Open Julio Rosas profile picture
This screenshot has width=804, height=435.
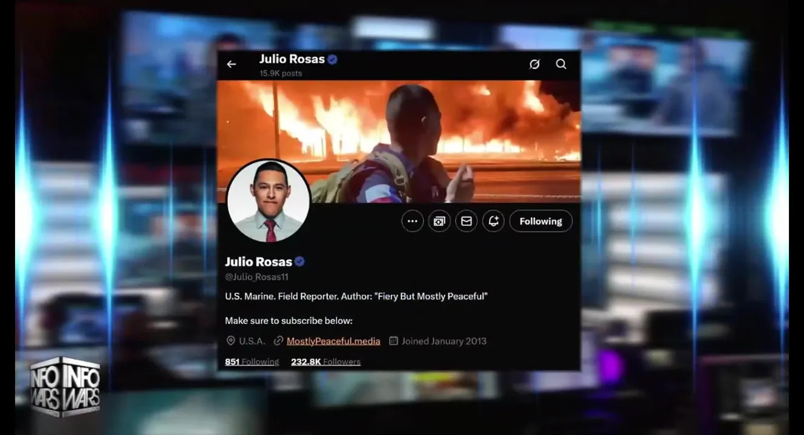(x=269, y=201)
